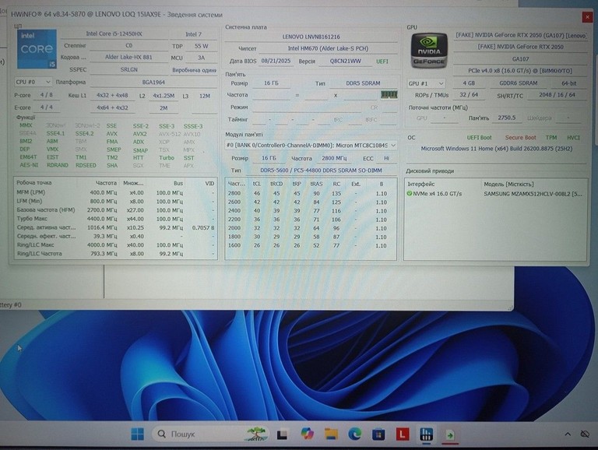Click the [FAKE] NVIDIA GeForce RTX 2050 second-line field
This screenshot has height=450, width=598.
click(x=520, y=47)
